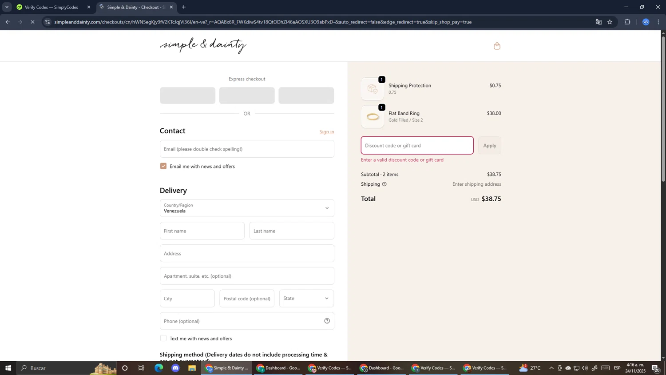Click the Address field

[247, 253]
